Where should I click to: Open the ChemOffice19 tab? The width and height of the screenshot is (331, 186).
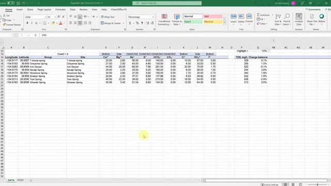point(119,10)
